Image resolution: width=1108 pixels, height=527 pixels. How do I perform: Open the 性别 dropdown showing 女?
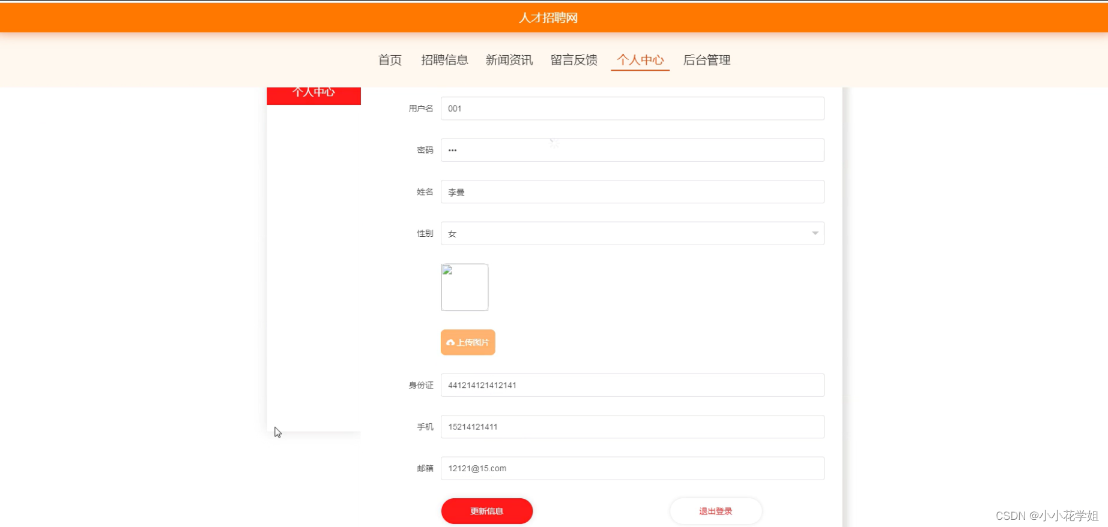pyautogui.click(x=632, y=233)
